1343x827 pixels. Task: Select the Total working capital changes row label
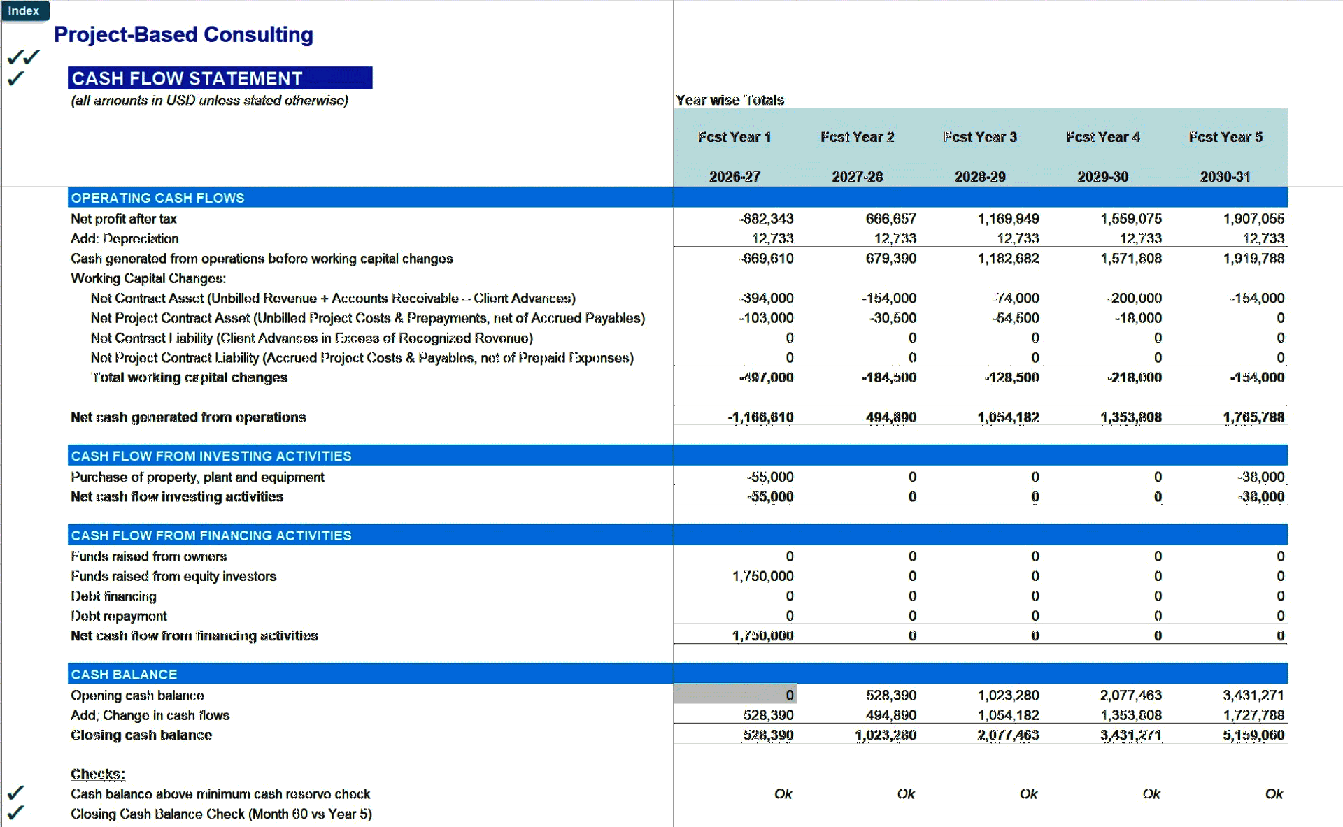[x=189, y=377]
